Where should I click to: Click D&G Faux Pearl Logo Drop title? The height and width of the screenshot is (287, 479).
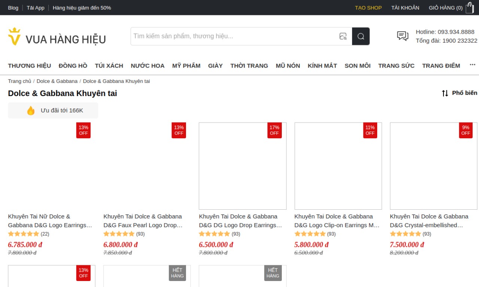(x=143, y=221)
